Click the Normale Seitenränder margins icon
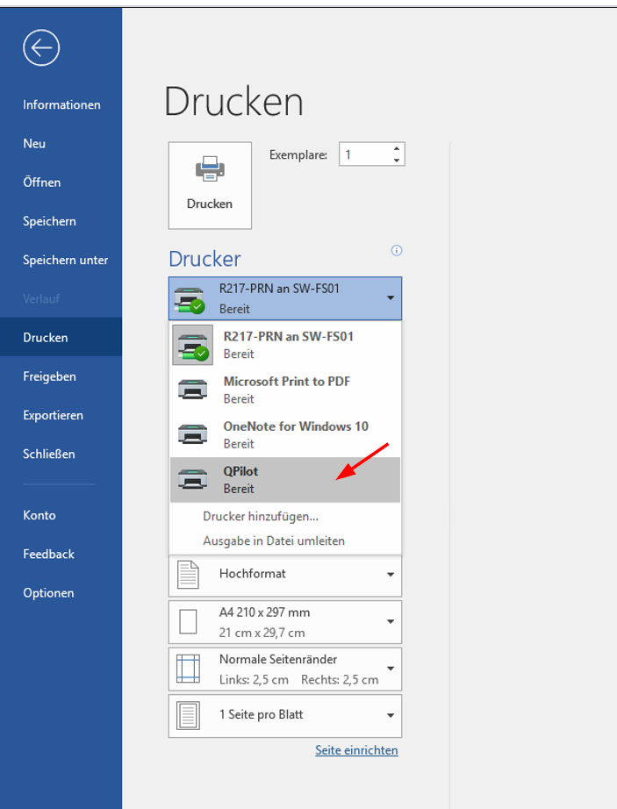 pos(189,669)
